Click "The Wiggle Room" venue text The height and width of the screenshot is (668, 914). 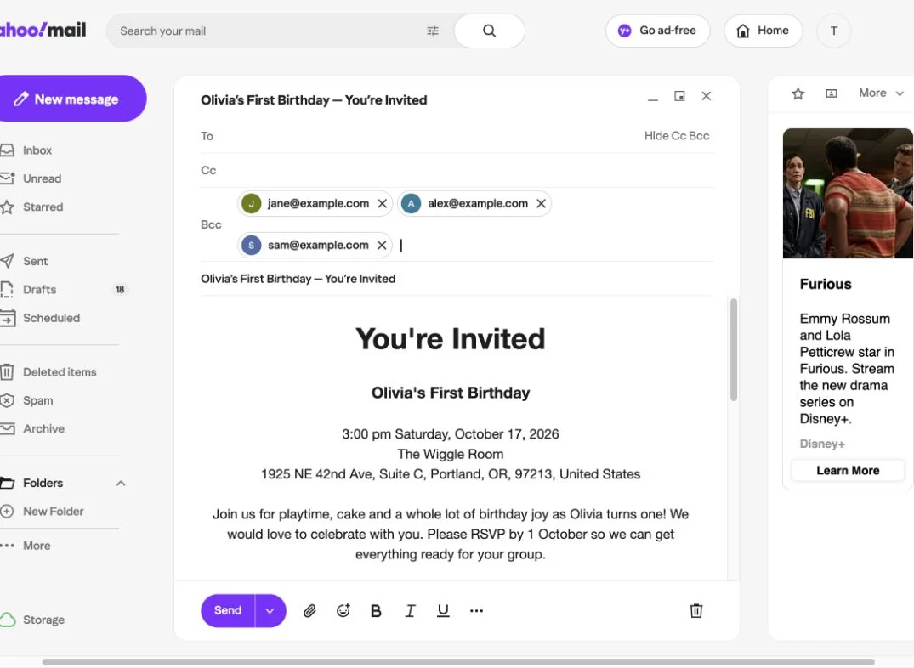point(451,454)
